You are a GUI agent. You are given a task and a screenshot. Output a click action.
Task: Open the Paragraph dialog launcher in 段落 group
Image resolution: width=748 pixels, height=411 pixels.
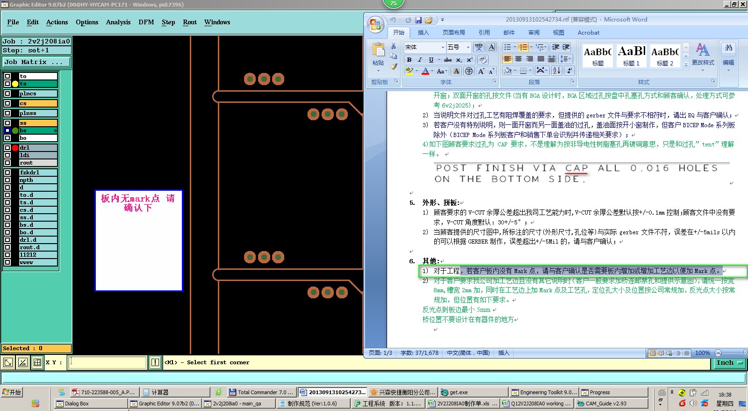(572, 81)
